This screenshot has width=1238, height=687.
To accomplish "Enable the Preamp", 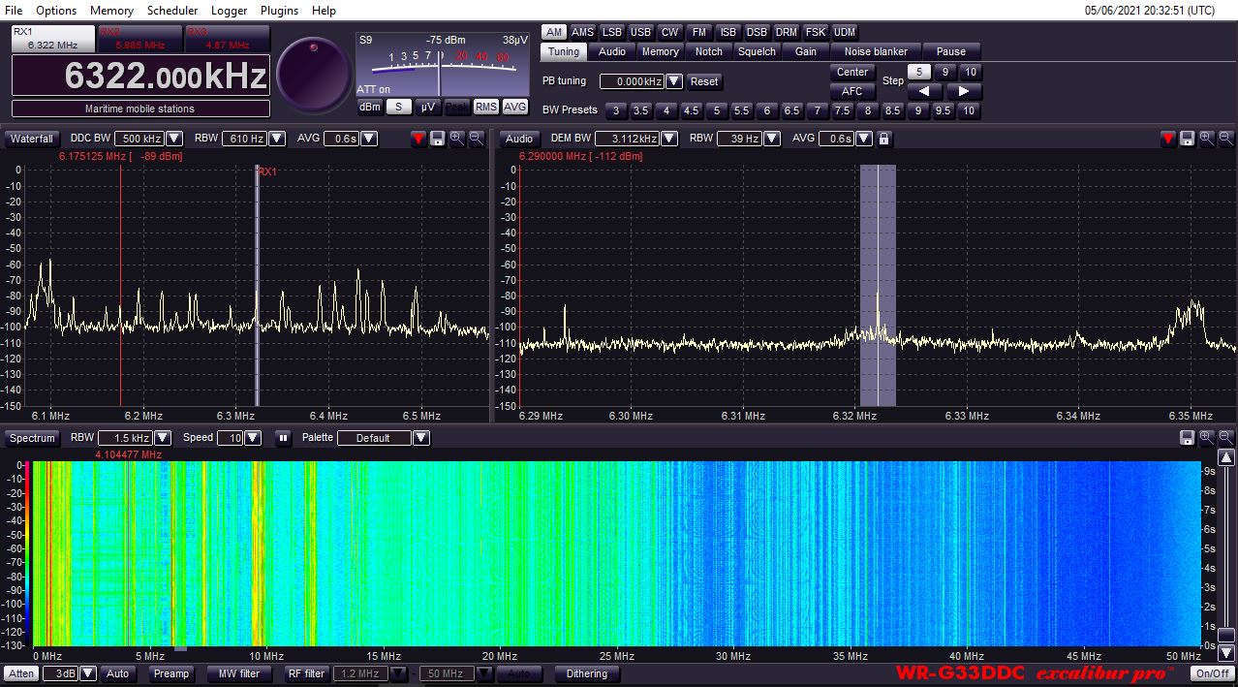I will point(170,673).
